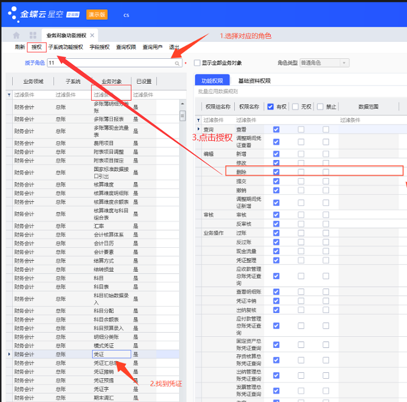Click the filter icon in left grid
This screenshot has width=407, height=402.
(x=9, y=94)
